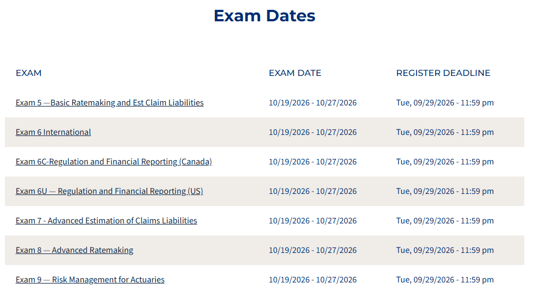Select Exam 9 register deadline text

point(445,280)
